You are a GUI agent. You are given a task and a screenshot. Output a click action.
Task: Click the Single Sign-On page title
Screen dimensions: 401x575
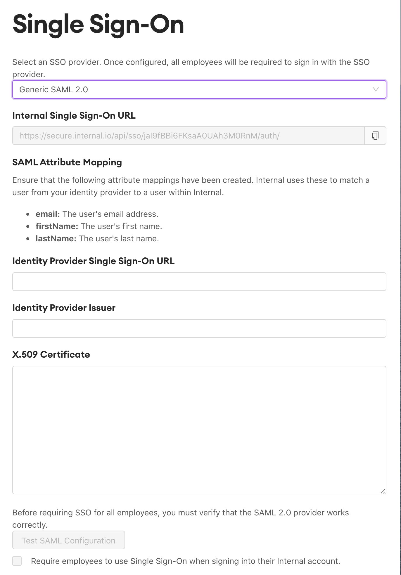98,24
